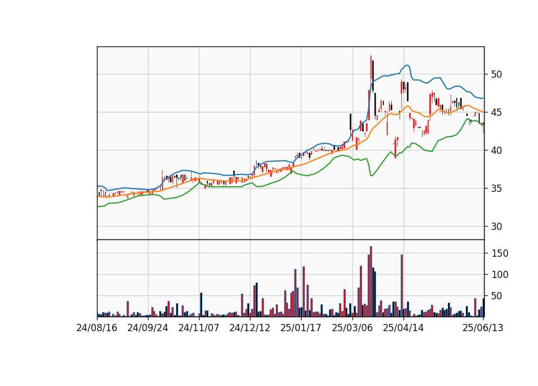Click the 25/06/13 date label
Viewport: 538px width, 386px height.
[483, 328]
